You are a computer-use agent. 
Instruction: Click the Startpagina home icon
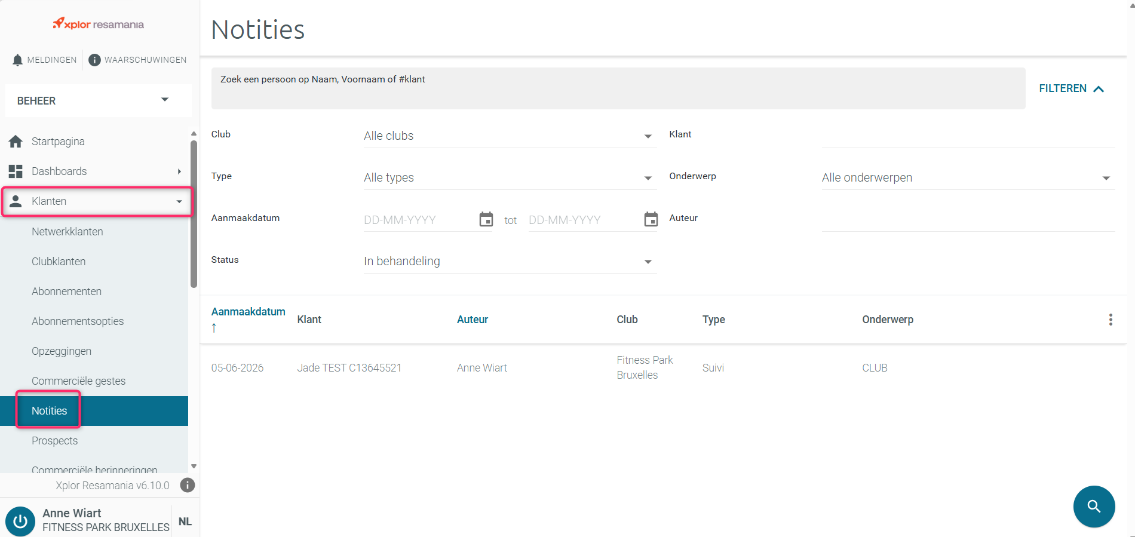[x=16, y=142]
